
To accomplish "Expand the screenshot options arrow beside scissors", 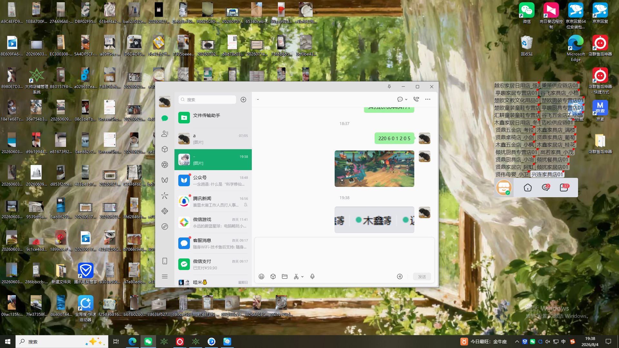I will 302,277.
